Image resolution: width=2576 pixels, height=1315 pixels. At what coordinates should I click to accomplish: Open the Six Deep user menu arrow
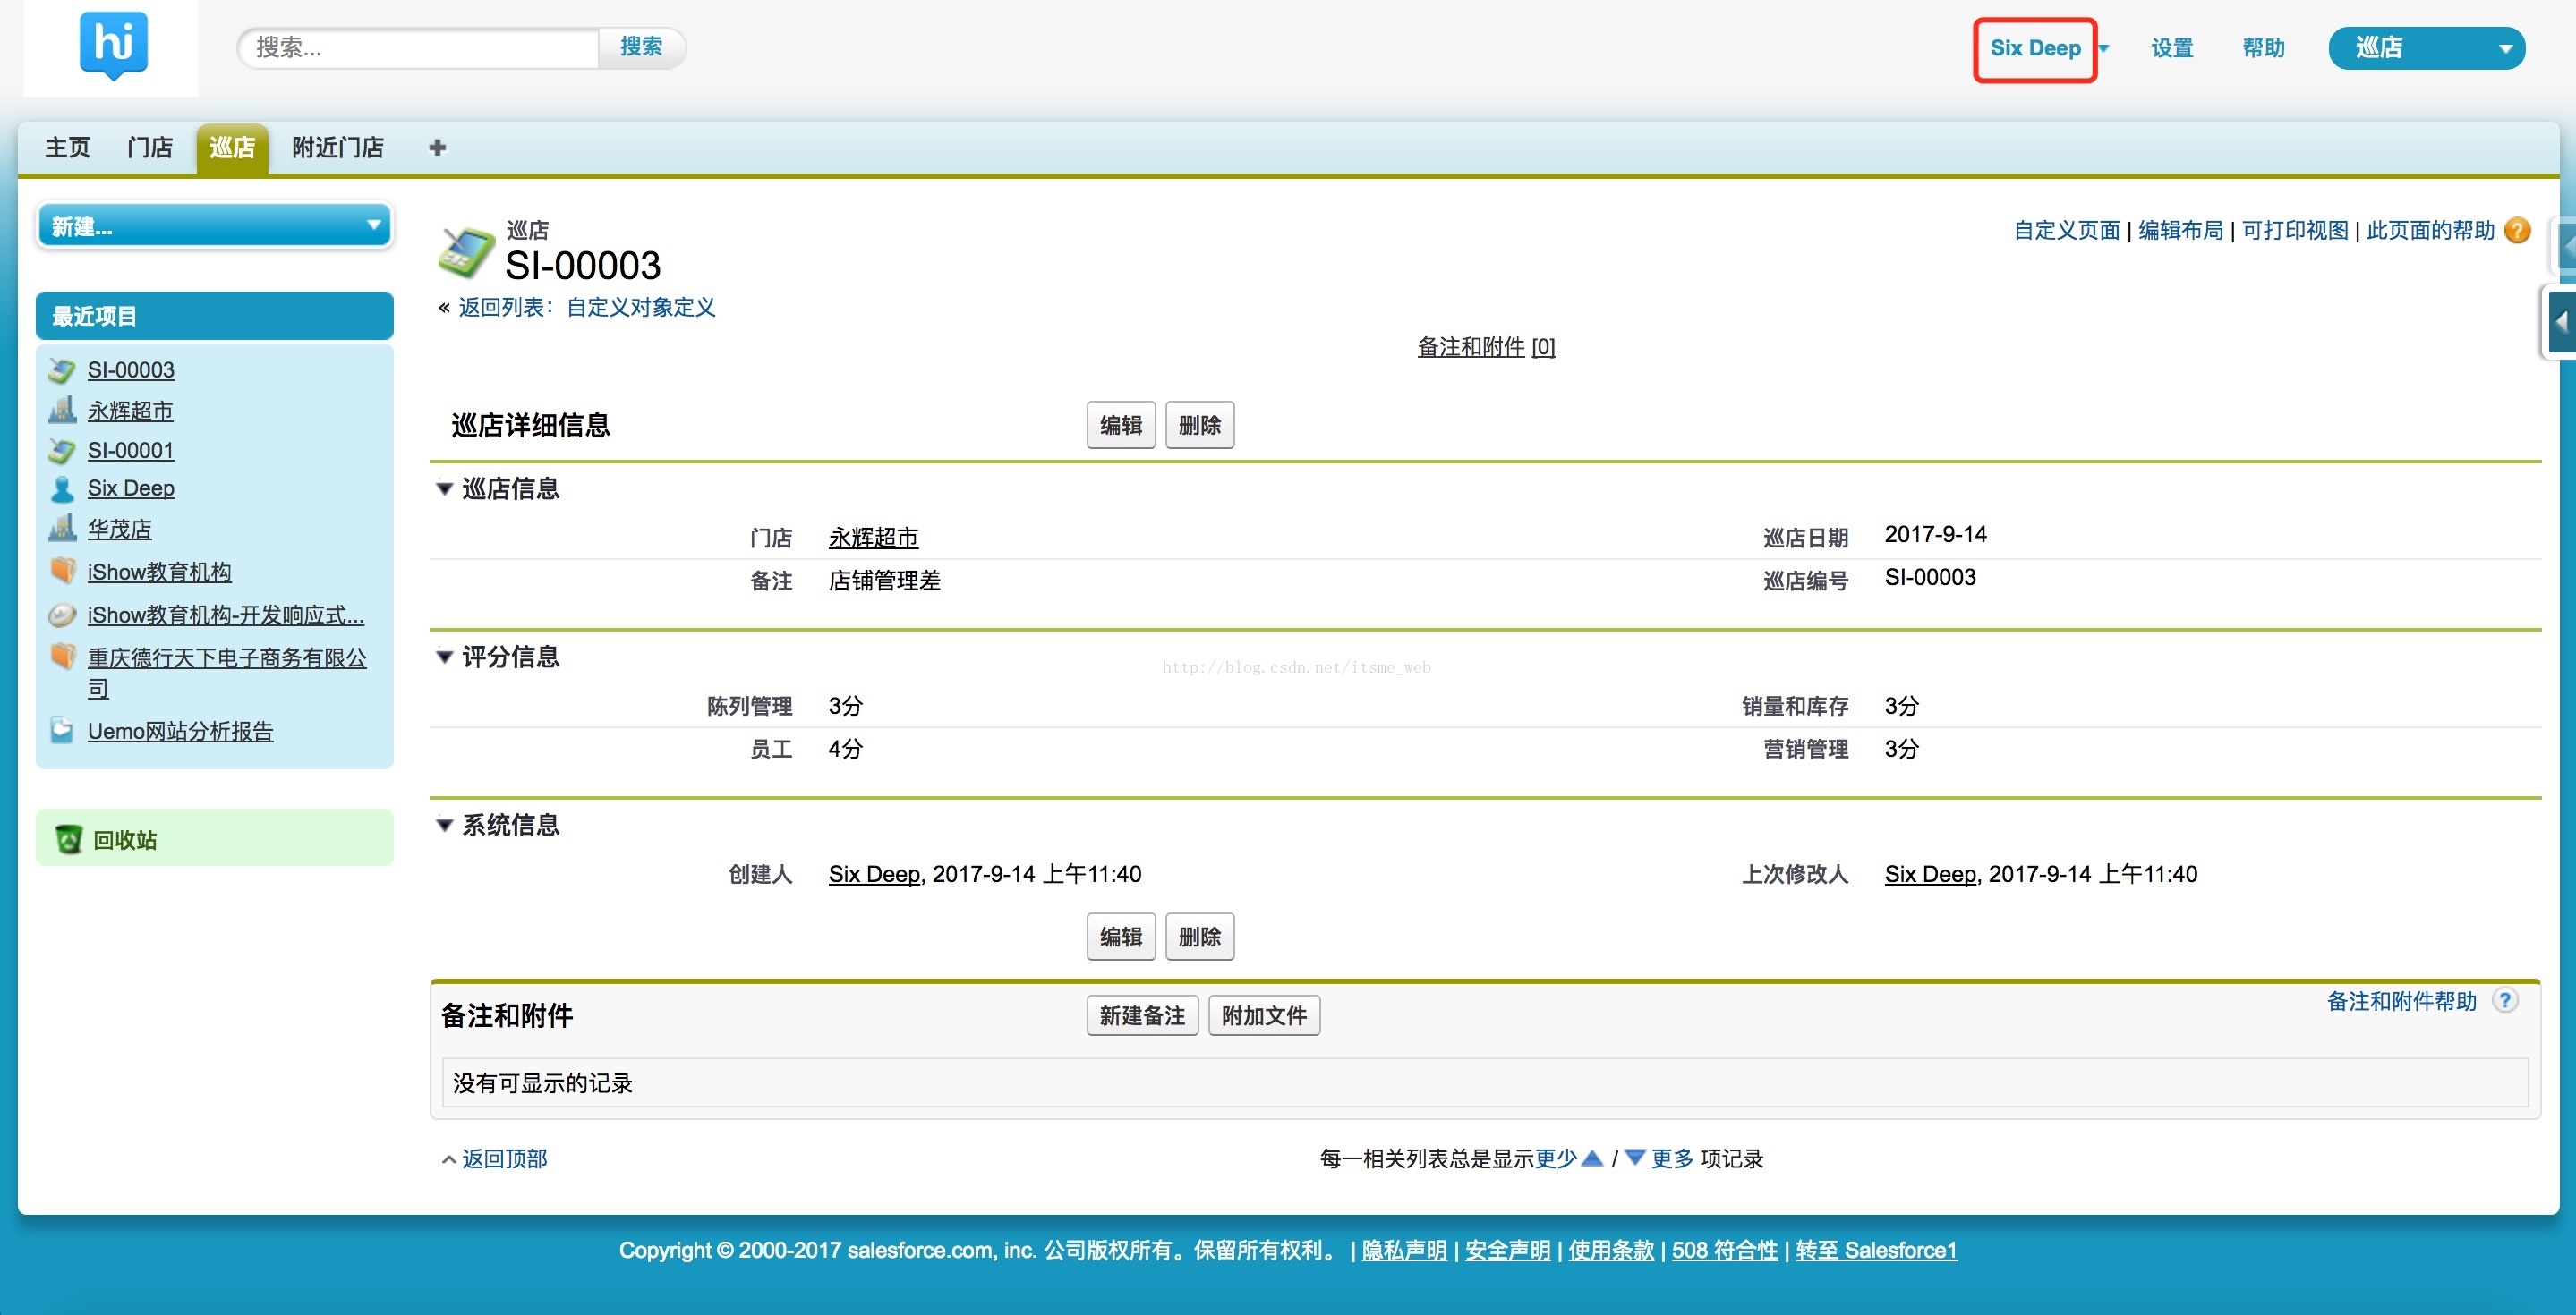[x=2104, y=48]
